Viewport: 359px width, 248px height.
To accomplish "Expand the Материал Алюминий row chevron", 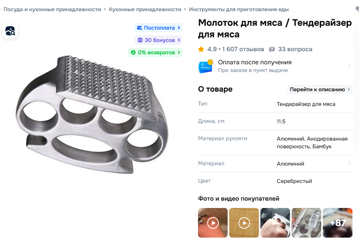I will [x=349, y=163].
